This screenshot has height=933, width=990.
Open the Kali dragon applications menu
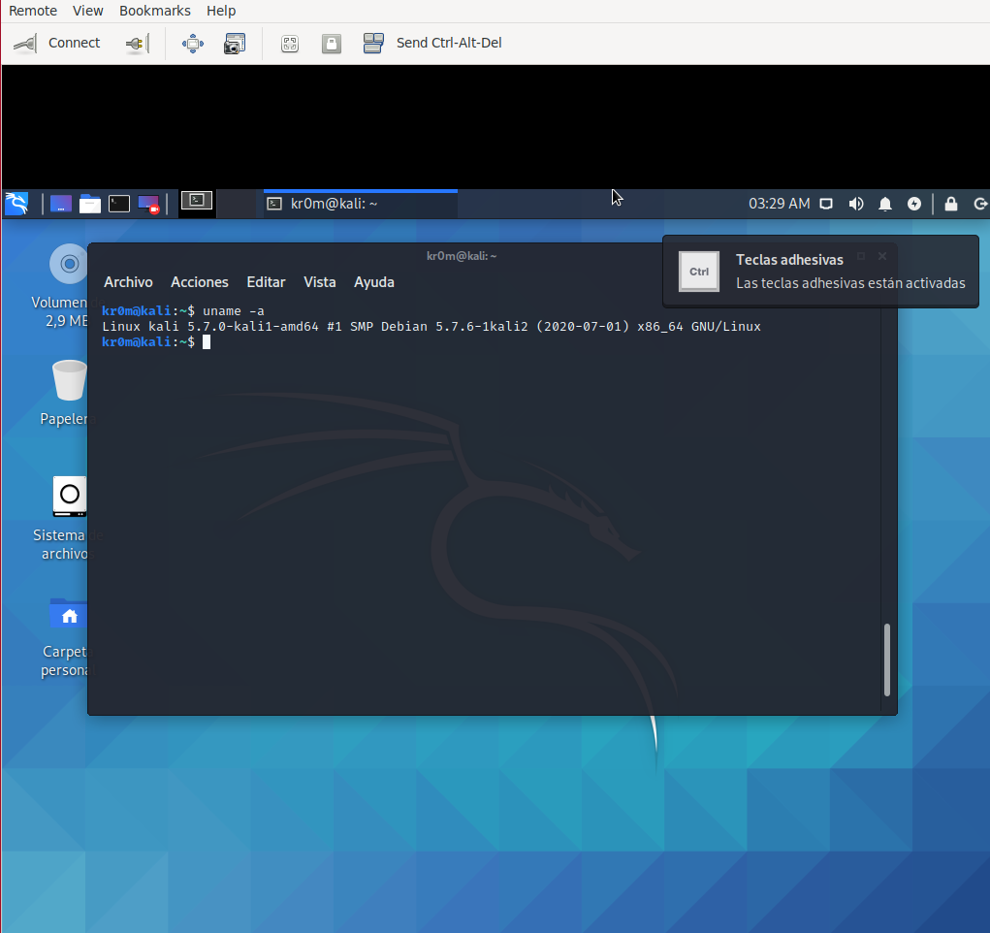coord(16,204)
